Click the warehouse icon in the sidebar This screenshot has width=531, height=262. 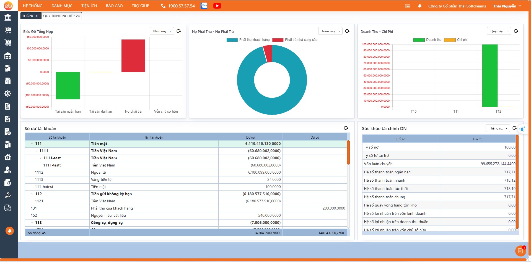8,56
